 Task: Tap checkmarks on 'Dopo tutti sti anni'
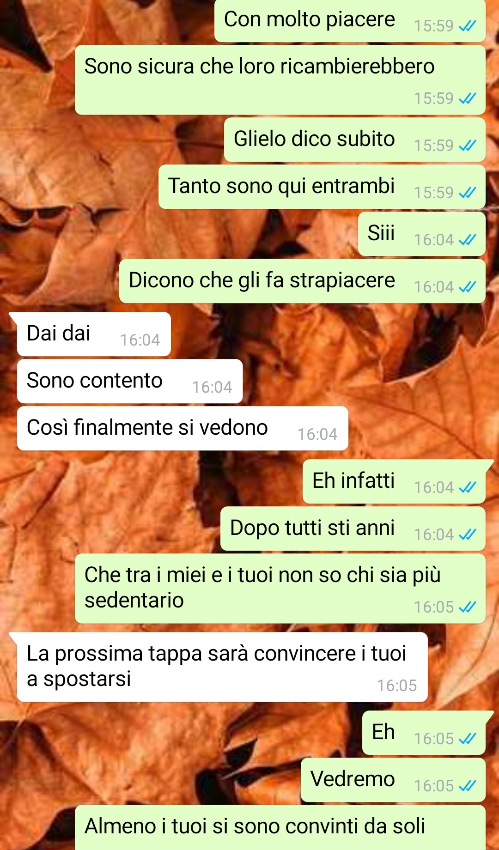pos(467,534)
